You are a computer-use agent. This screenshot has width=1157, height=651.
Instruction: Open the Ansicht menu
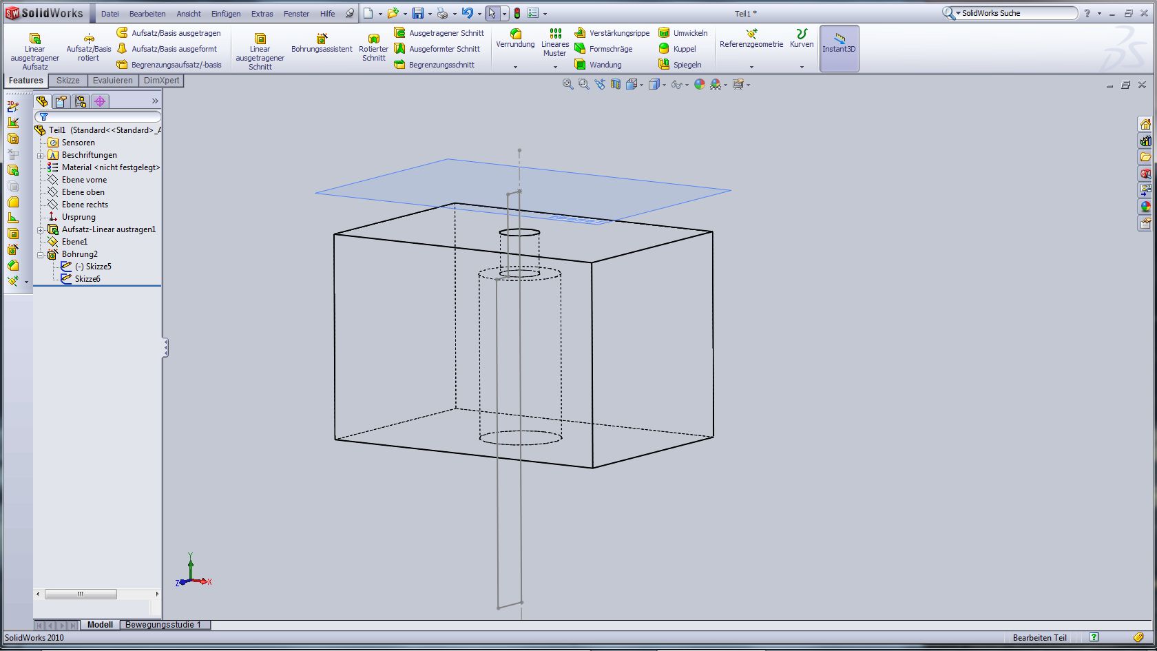(189, 14)
